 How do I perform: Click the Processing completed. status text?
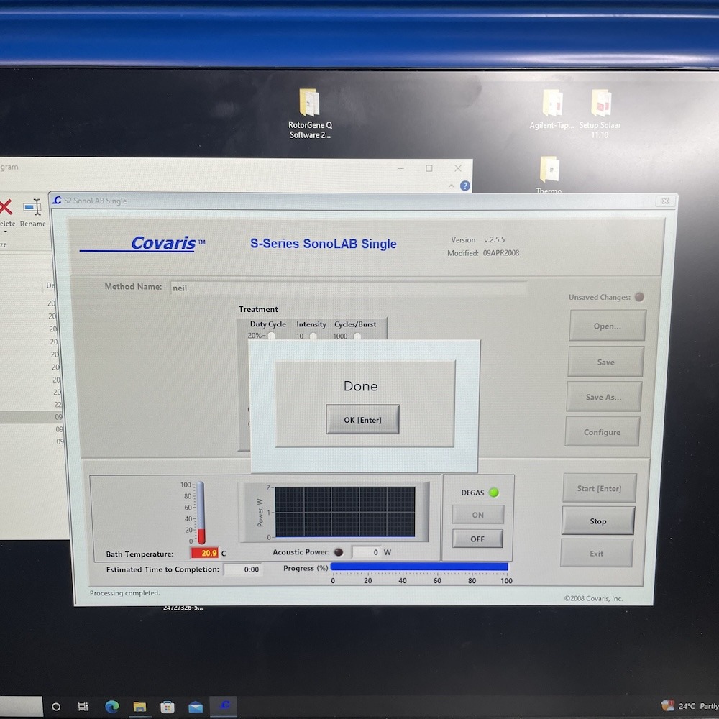[124, 593]
